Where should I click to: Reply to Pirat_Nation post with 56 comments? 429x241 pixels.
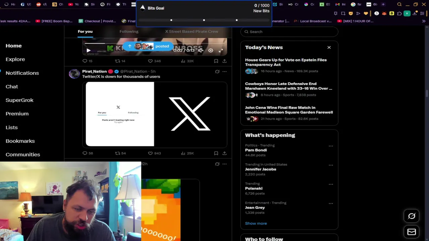[x=88, y=153]
